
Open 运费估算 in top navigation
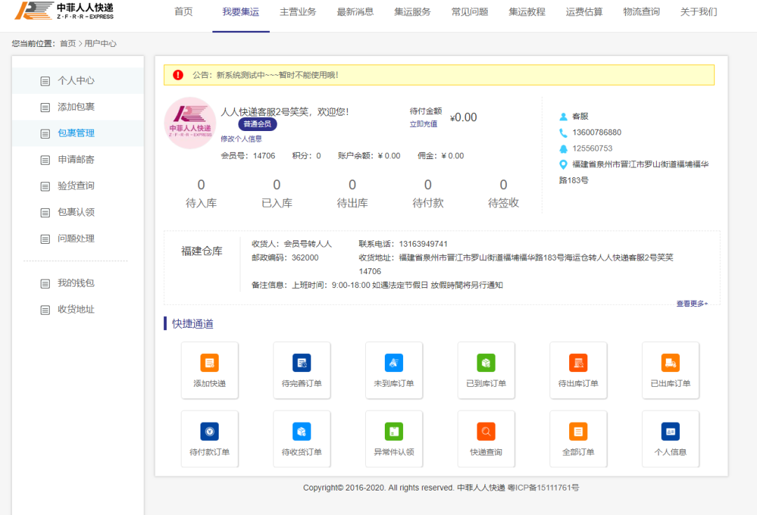click(584, 12)
